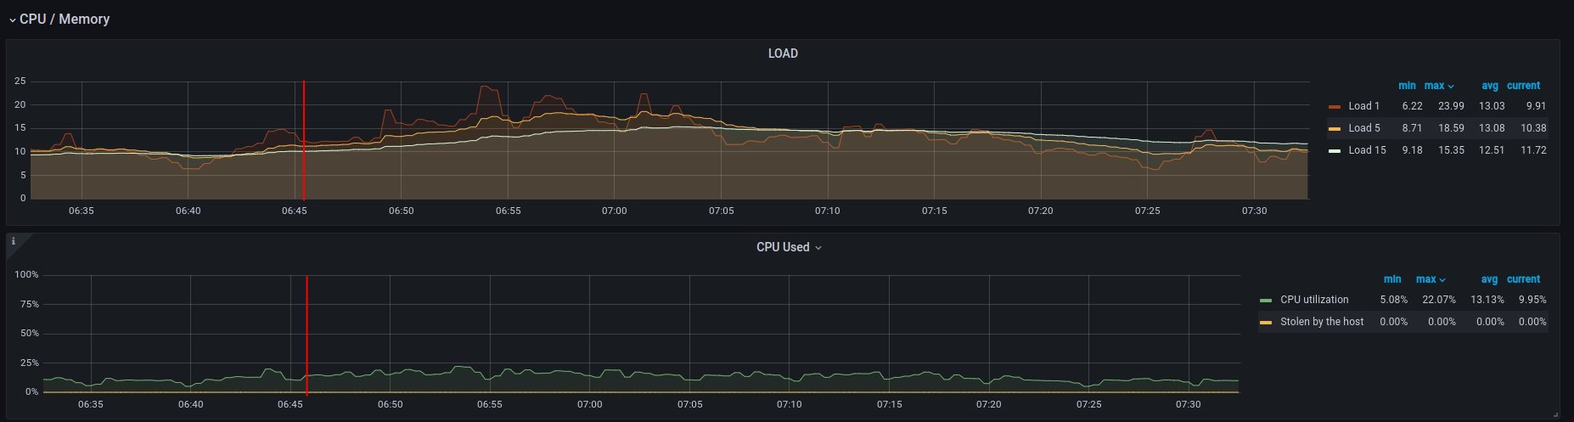
Task: Collapse the CPU / Memory row chevron
Action: (x=13, y=20)
